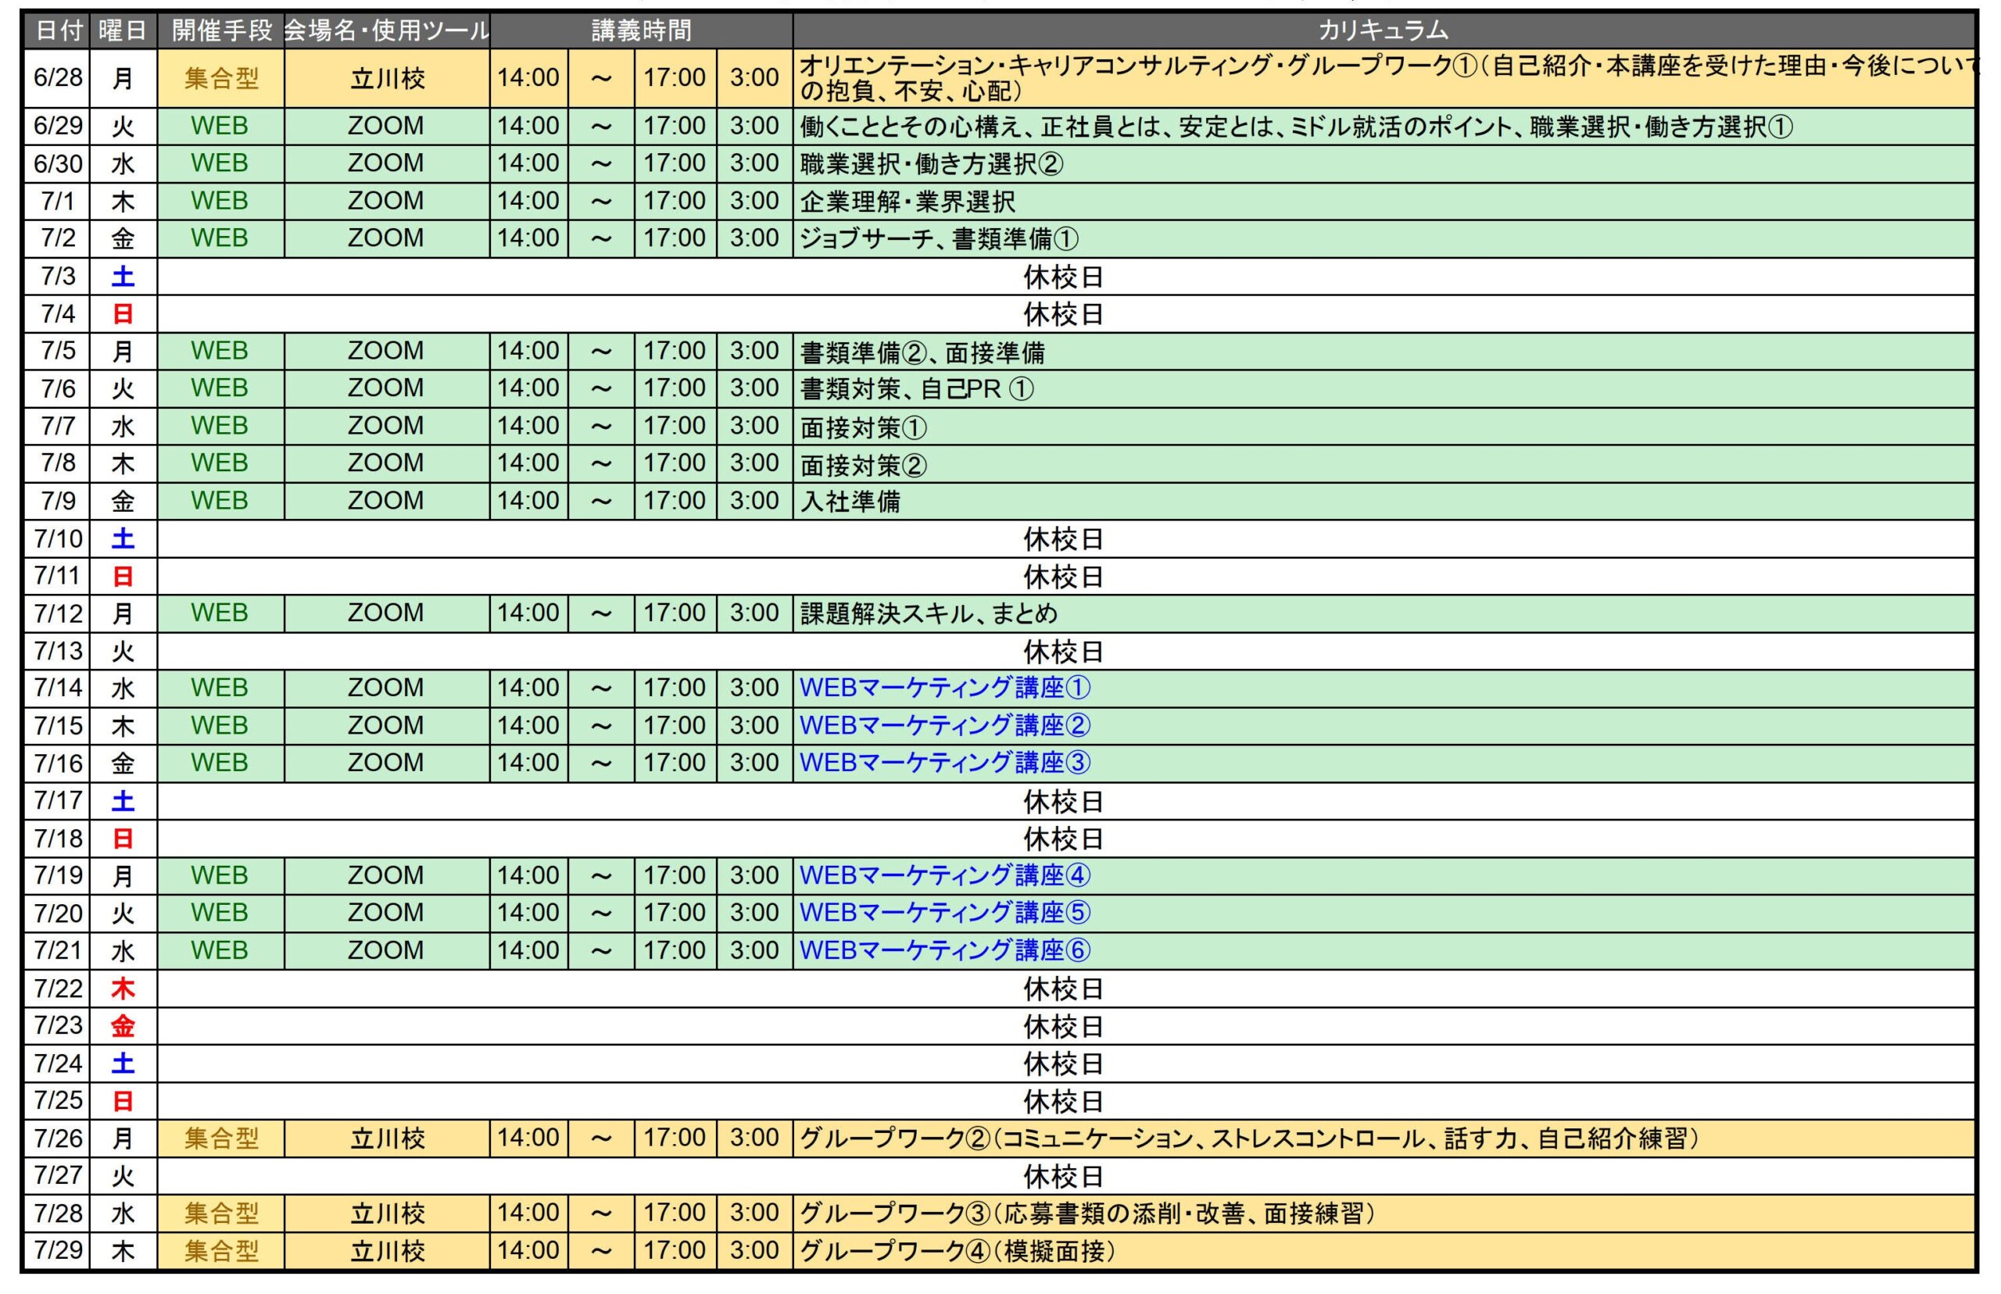Click the オリエンテーション curriculum cell

(1384, 78)
